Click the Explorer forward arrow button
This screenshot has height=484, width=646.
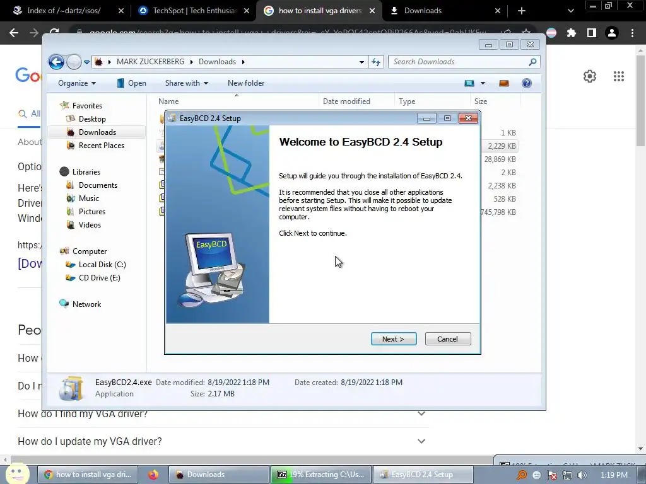coord(74,62)
